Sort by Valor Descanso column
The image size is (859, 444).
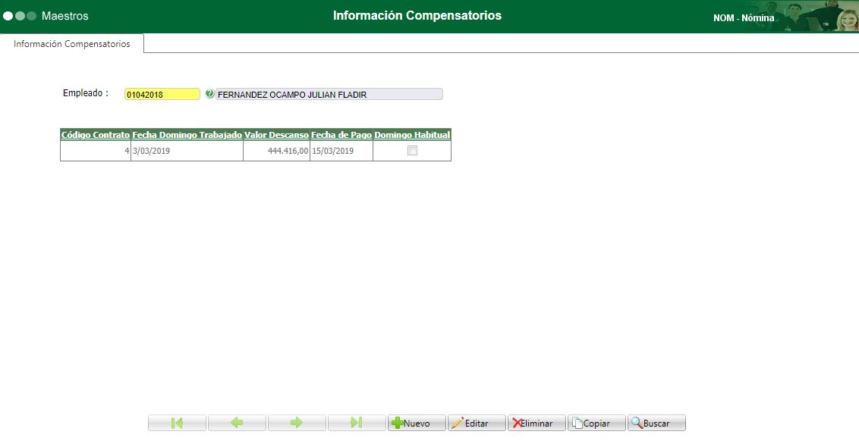point(277,135)
